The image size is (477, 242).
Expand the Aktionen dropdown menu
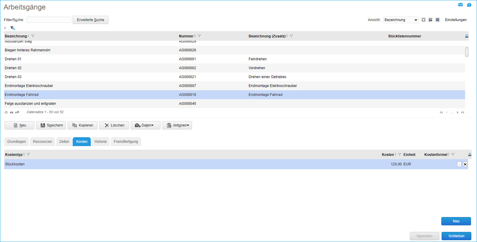[177, 125]
